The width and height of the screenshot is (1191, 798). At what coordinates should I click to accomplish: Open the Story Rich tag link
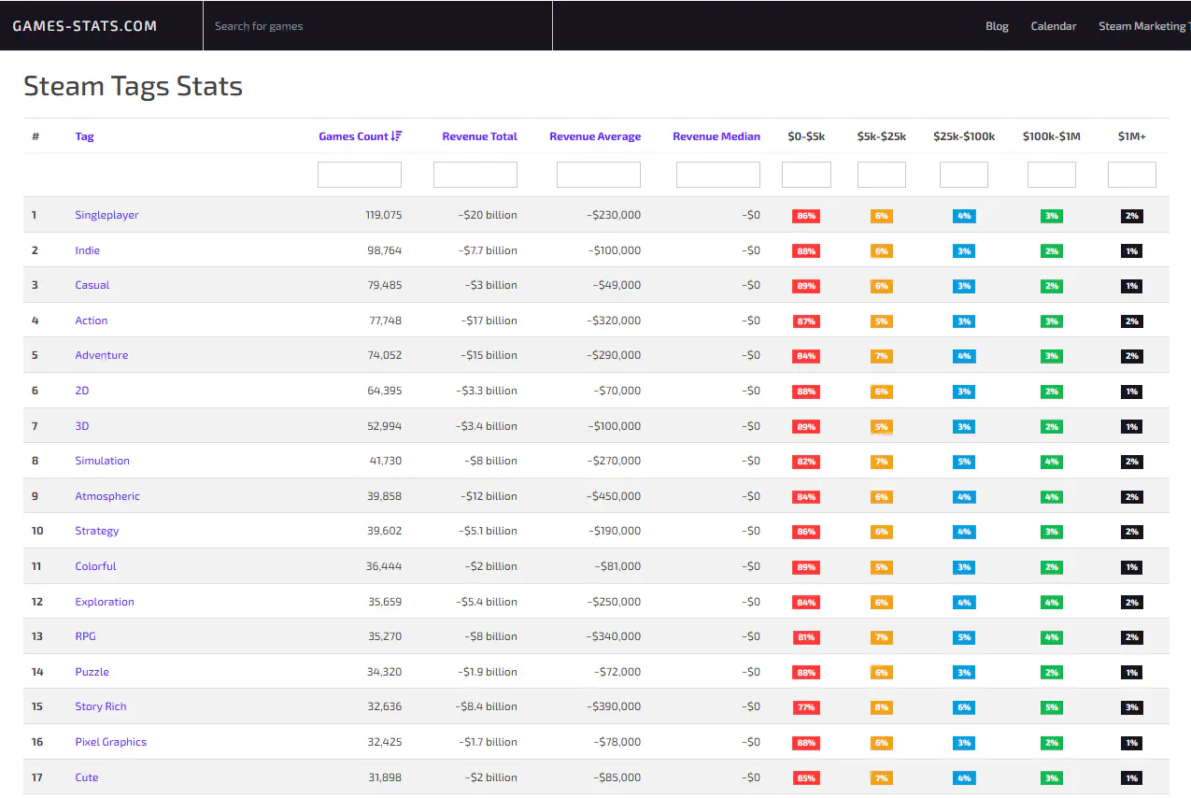[x=101, y=706]
